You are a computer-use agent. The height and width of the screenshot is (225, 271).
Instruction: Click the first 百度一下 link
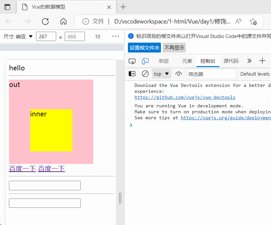coord(22,169)
